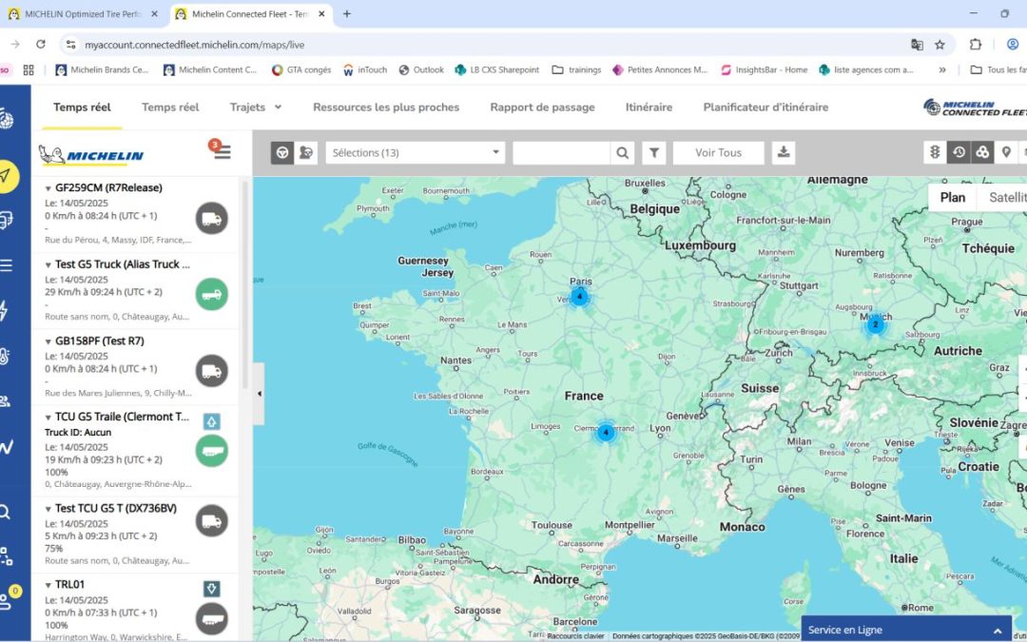Click green truck icon for Test G5 Truck

coord(211,294)
